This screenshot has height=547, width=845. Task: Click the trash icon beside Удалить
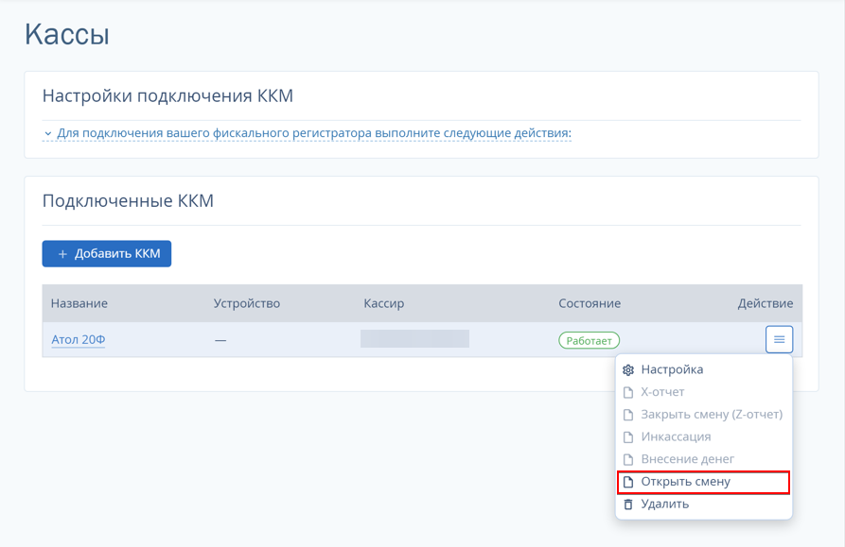tap(627, 504)
